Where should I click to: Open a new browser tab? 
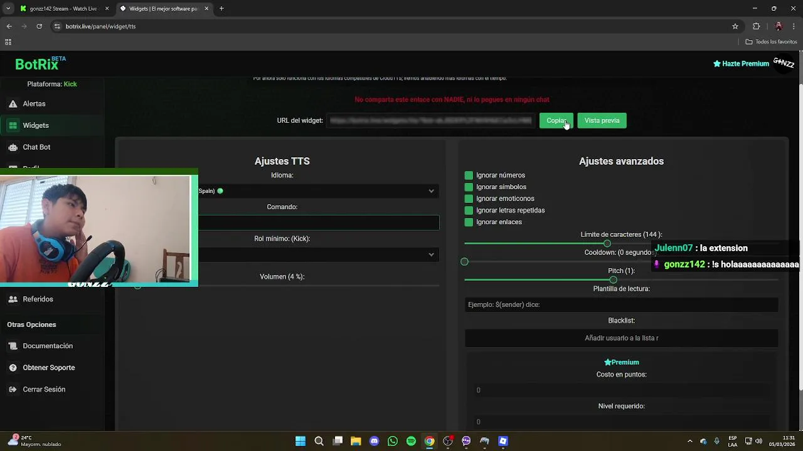click(221, 9)
